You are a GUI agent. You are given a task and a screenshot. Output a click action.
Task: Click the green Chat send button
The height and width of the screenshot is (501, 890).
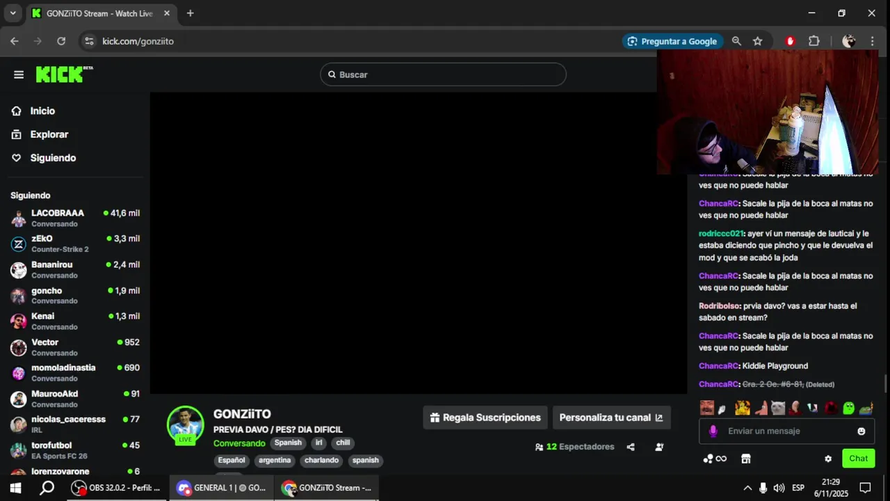pyautogui.click(x=858, y=458)
